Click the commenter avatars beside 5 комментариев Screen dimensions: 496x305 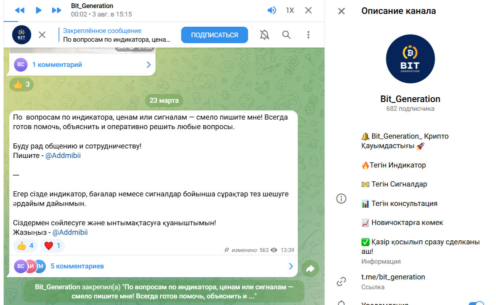(30, 266)
